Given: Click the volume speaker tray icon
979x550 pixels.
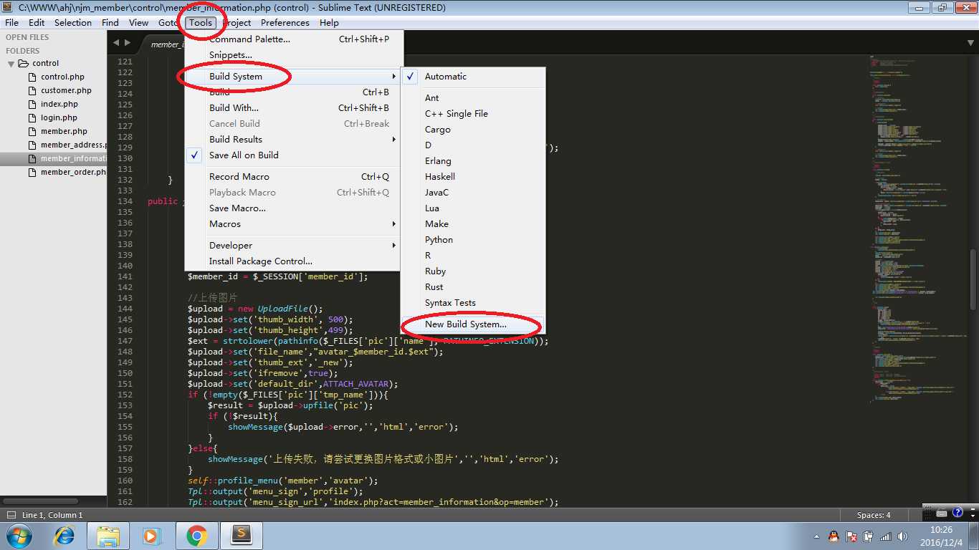Looking at the screenshot, I should [903, 536].
